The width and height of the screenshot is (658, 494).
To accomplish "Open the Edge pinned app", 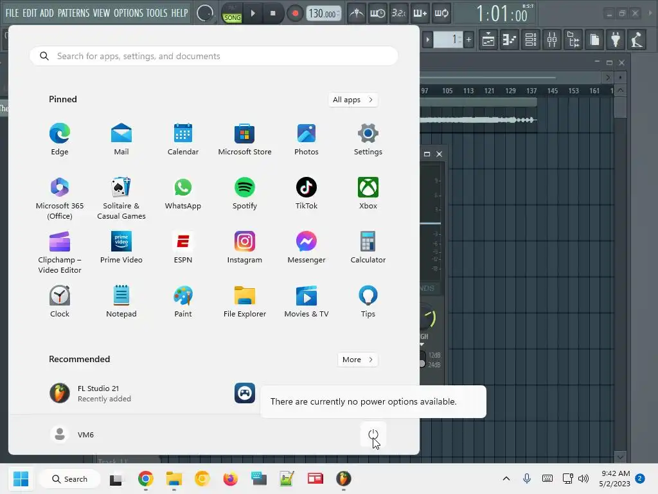I will [60, 140].
